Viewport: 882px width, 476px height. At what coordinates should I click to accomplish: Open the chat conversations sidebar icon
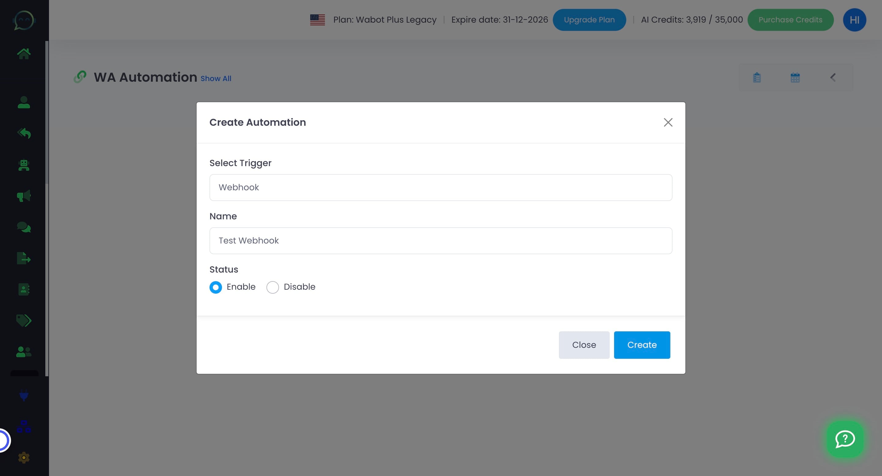coord(24,227)
